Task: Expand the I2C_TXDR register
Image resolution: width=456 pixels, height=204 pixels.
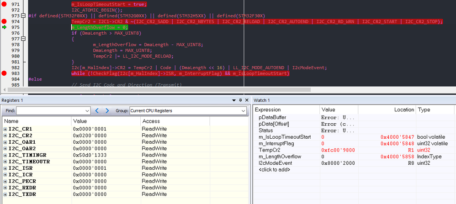Action: pos(5,194)
